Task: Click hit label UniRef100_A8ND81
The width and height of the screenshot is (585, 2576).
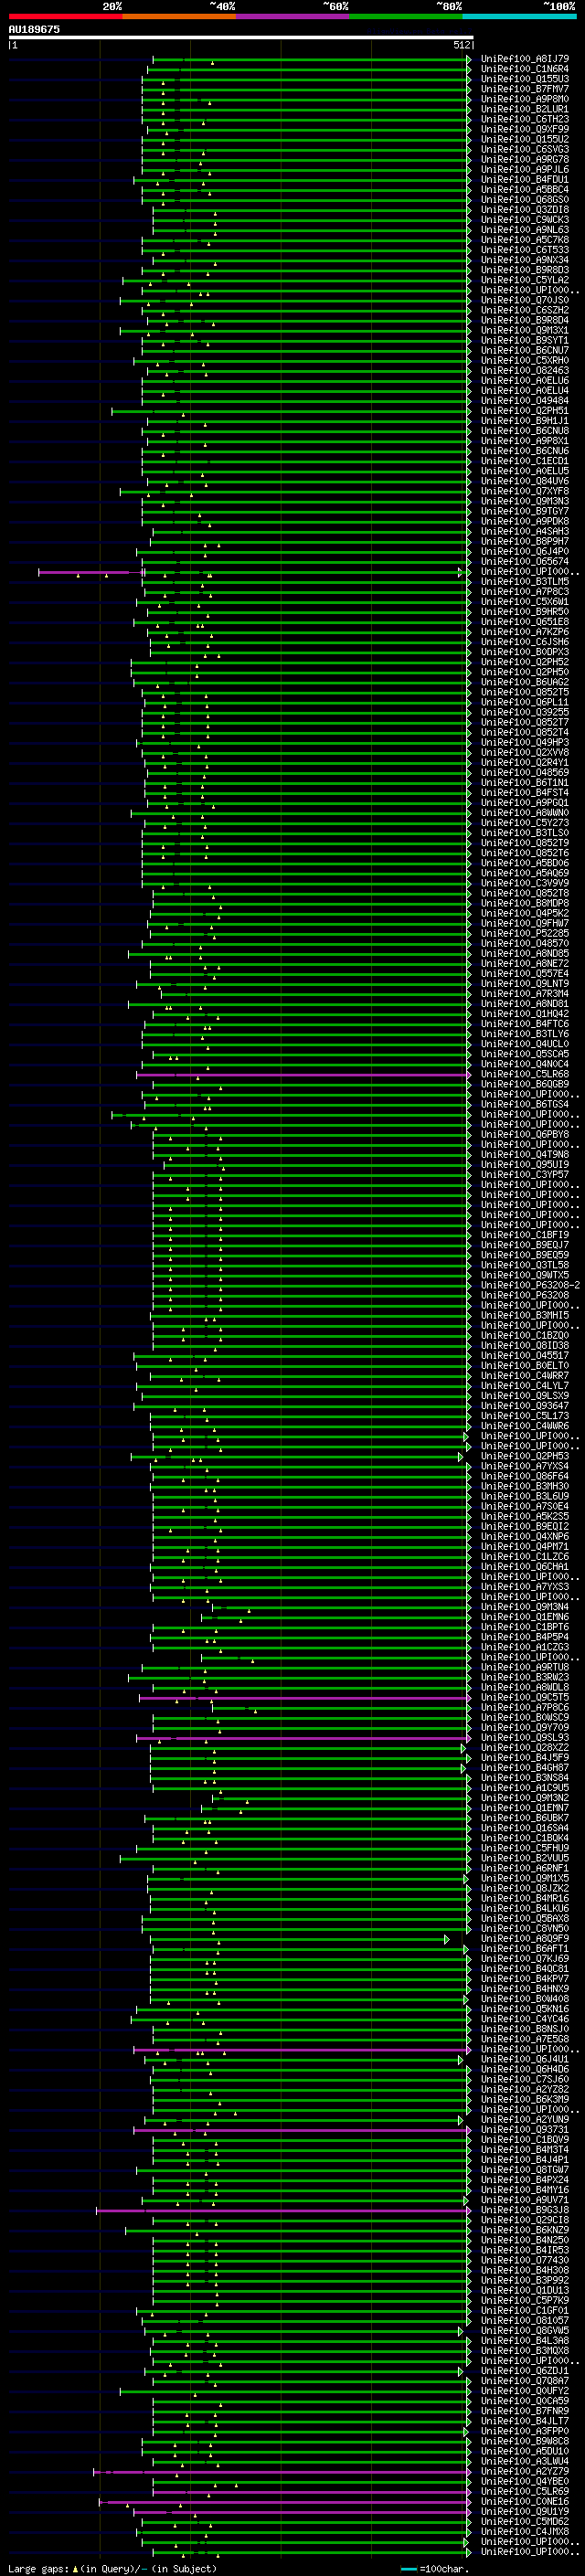Action: coord(525,1004)
